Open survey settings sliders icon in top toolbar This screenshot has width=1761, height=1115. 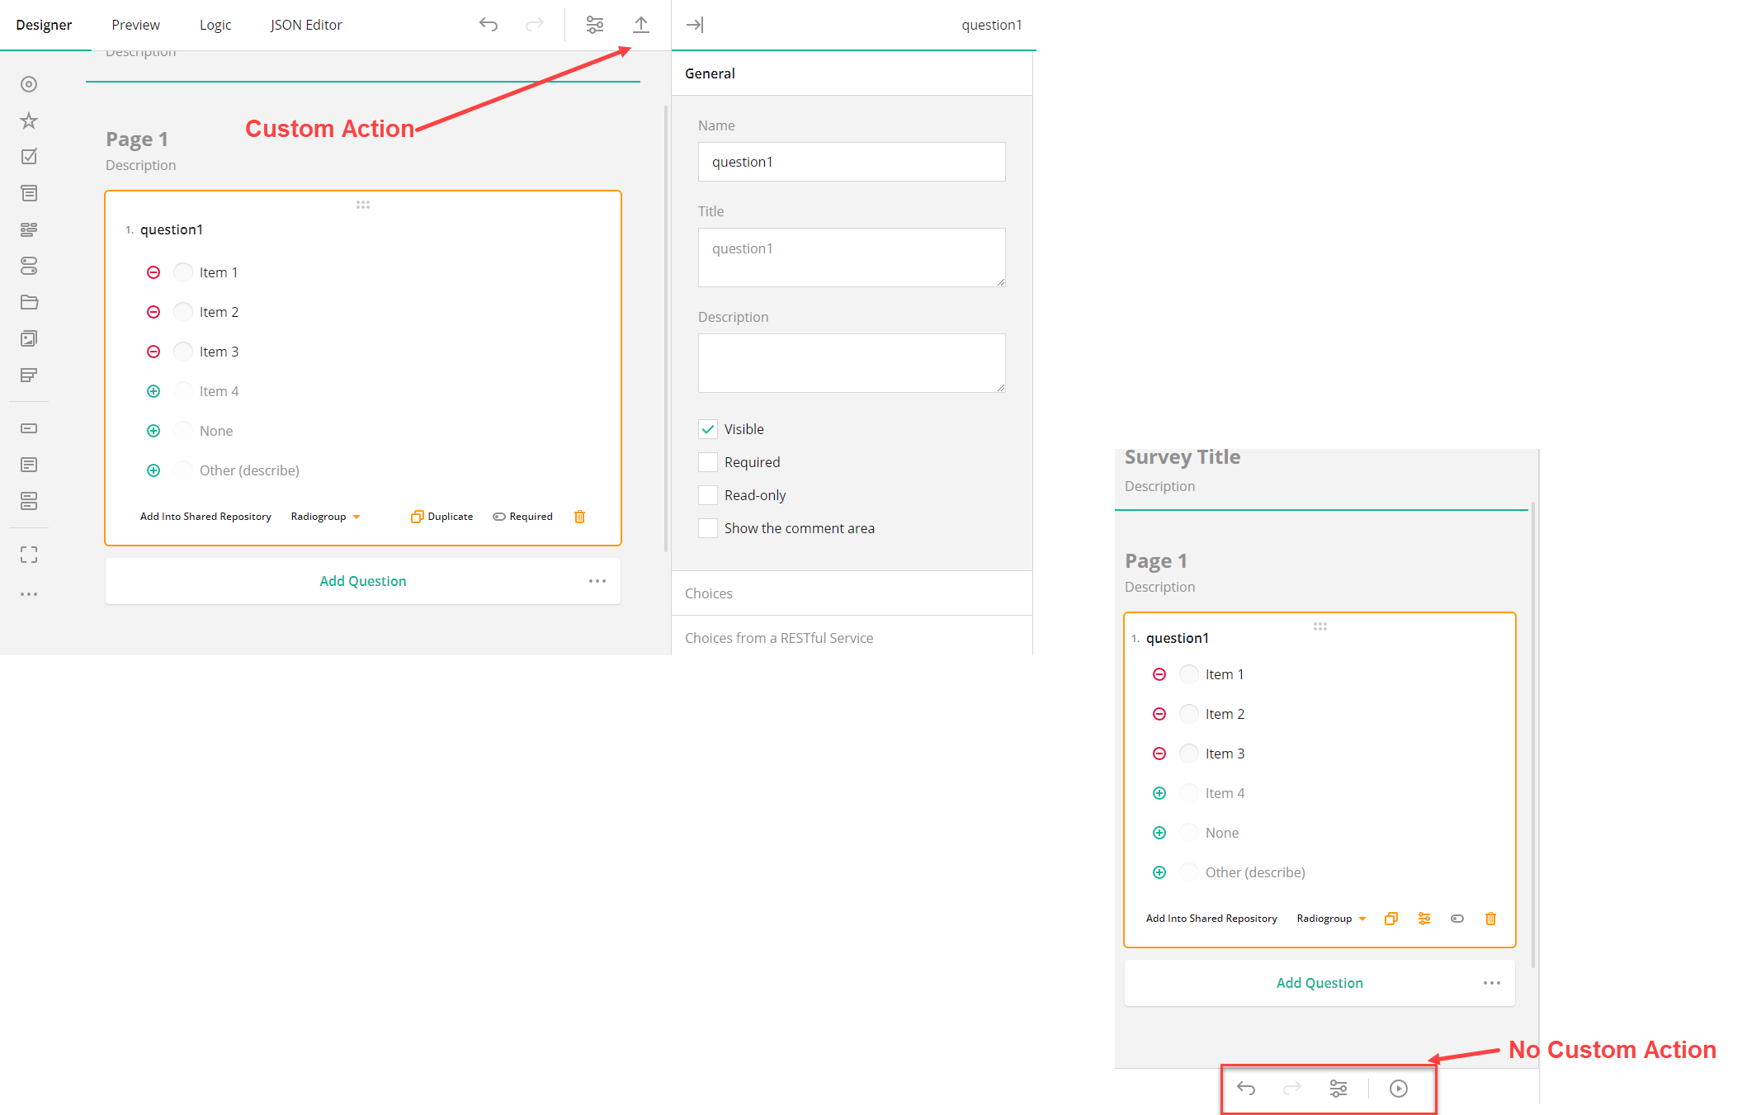[x=594, y=25]
